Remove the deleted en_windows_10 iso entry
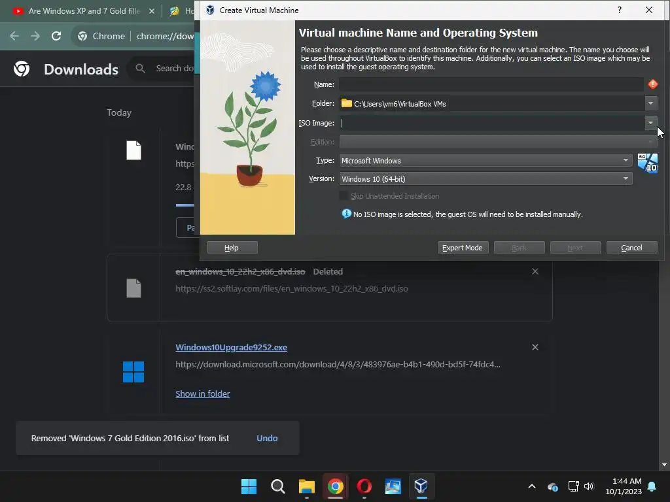The width and height of the screenshot is (670, 502). pos(535,271)
